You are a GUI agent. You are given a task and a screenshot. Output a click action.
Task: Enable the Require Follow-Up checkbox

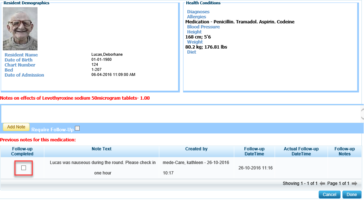coord(77,128)
